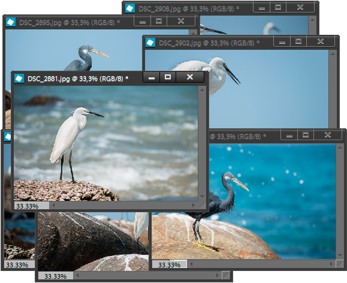347x283 pixels.
Task: Click scroll-down arrow in DSC_2881.jpg window
Action: 202,197
